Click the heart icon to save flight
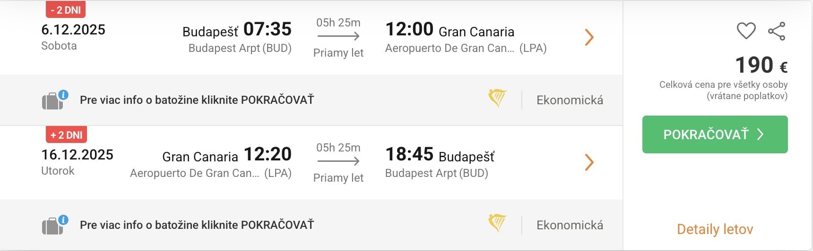The image size is (813, 251). 746,31
